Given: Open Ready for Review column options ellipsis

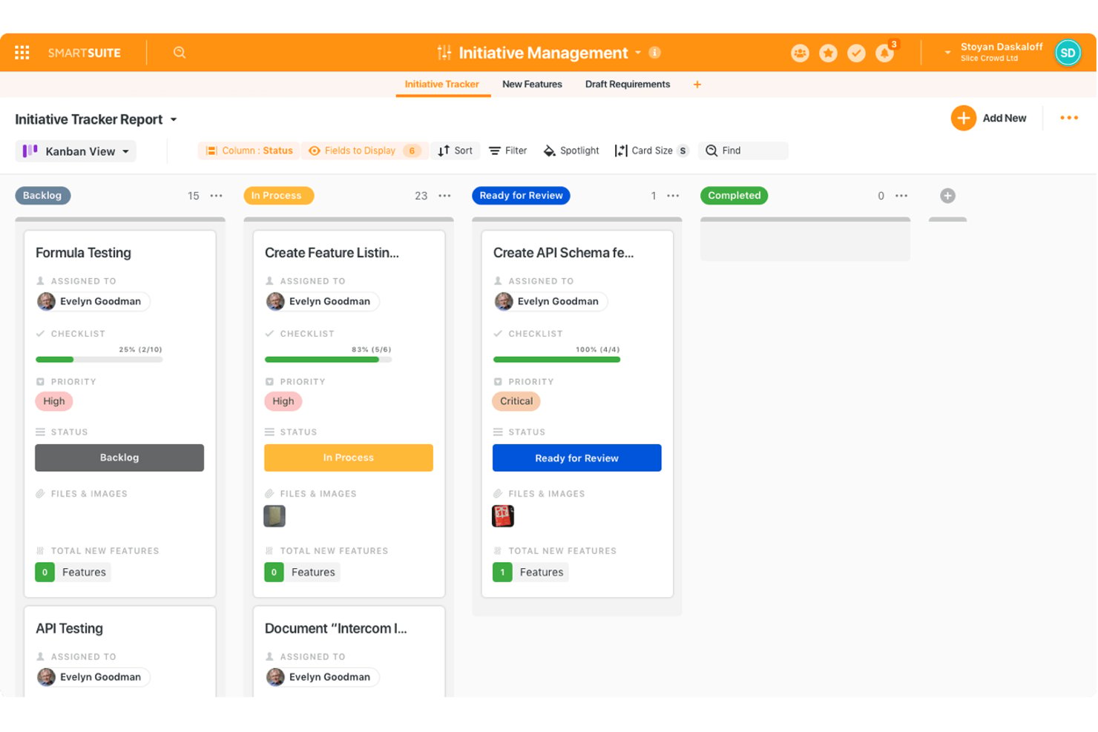Looking at the screenshot, I should coord(674,196).
